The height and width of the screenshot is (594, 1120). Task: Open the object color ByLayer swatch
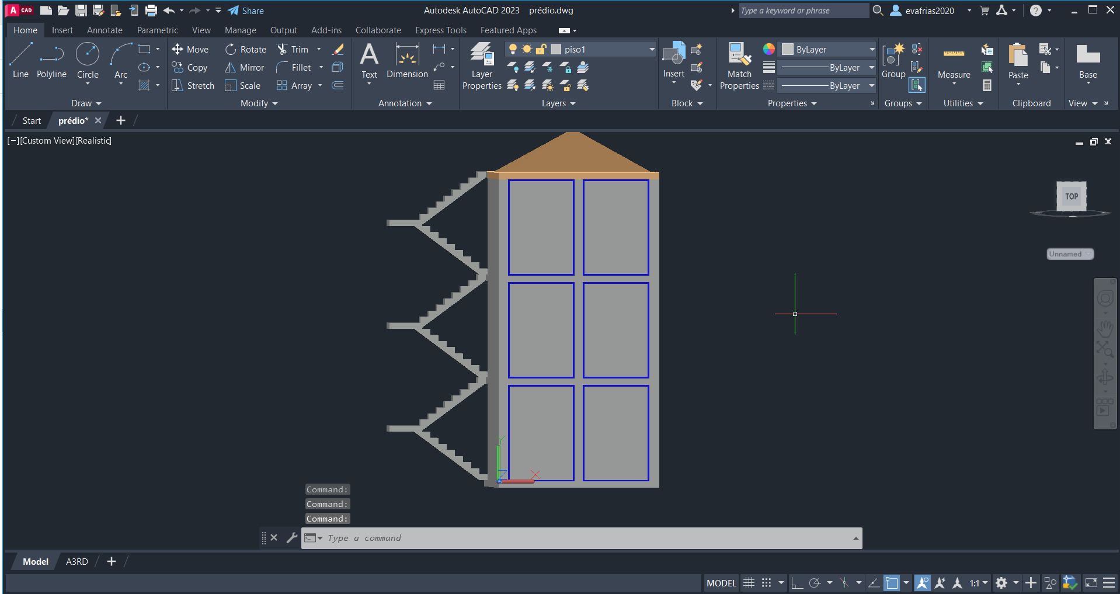coord(788,50)
